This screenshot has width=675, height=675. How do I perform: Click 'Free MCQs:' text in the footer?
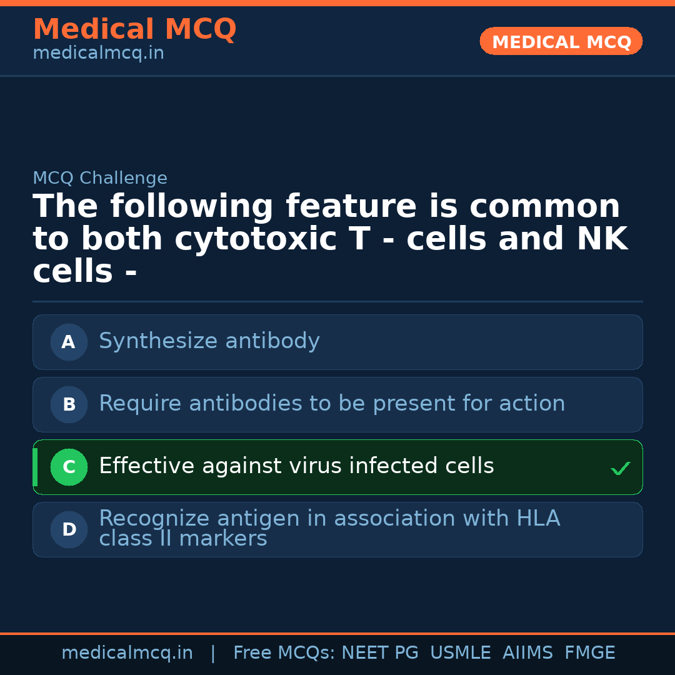284,653
